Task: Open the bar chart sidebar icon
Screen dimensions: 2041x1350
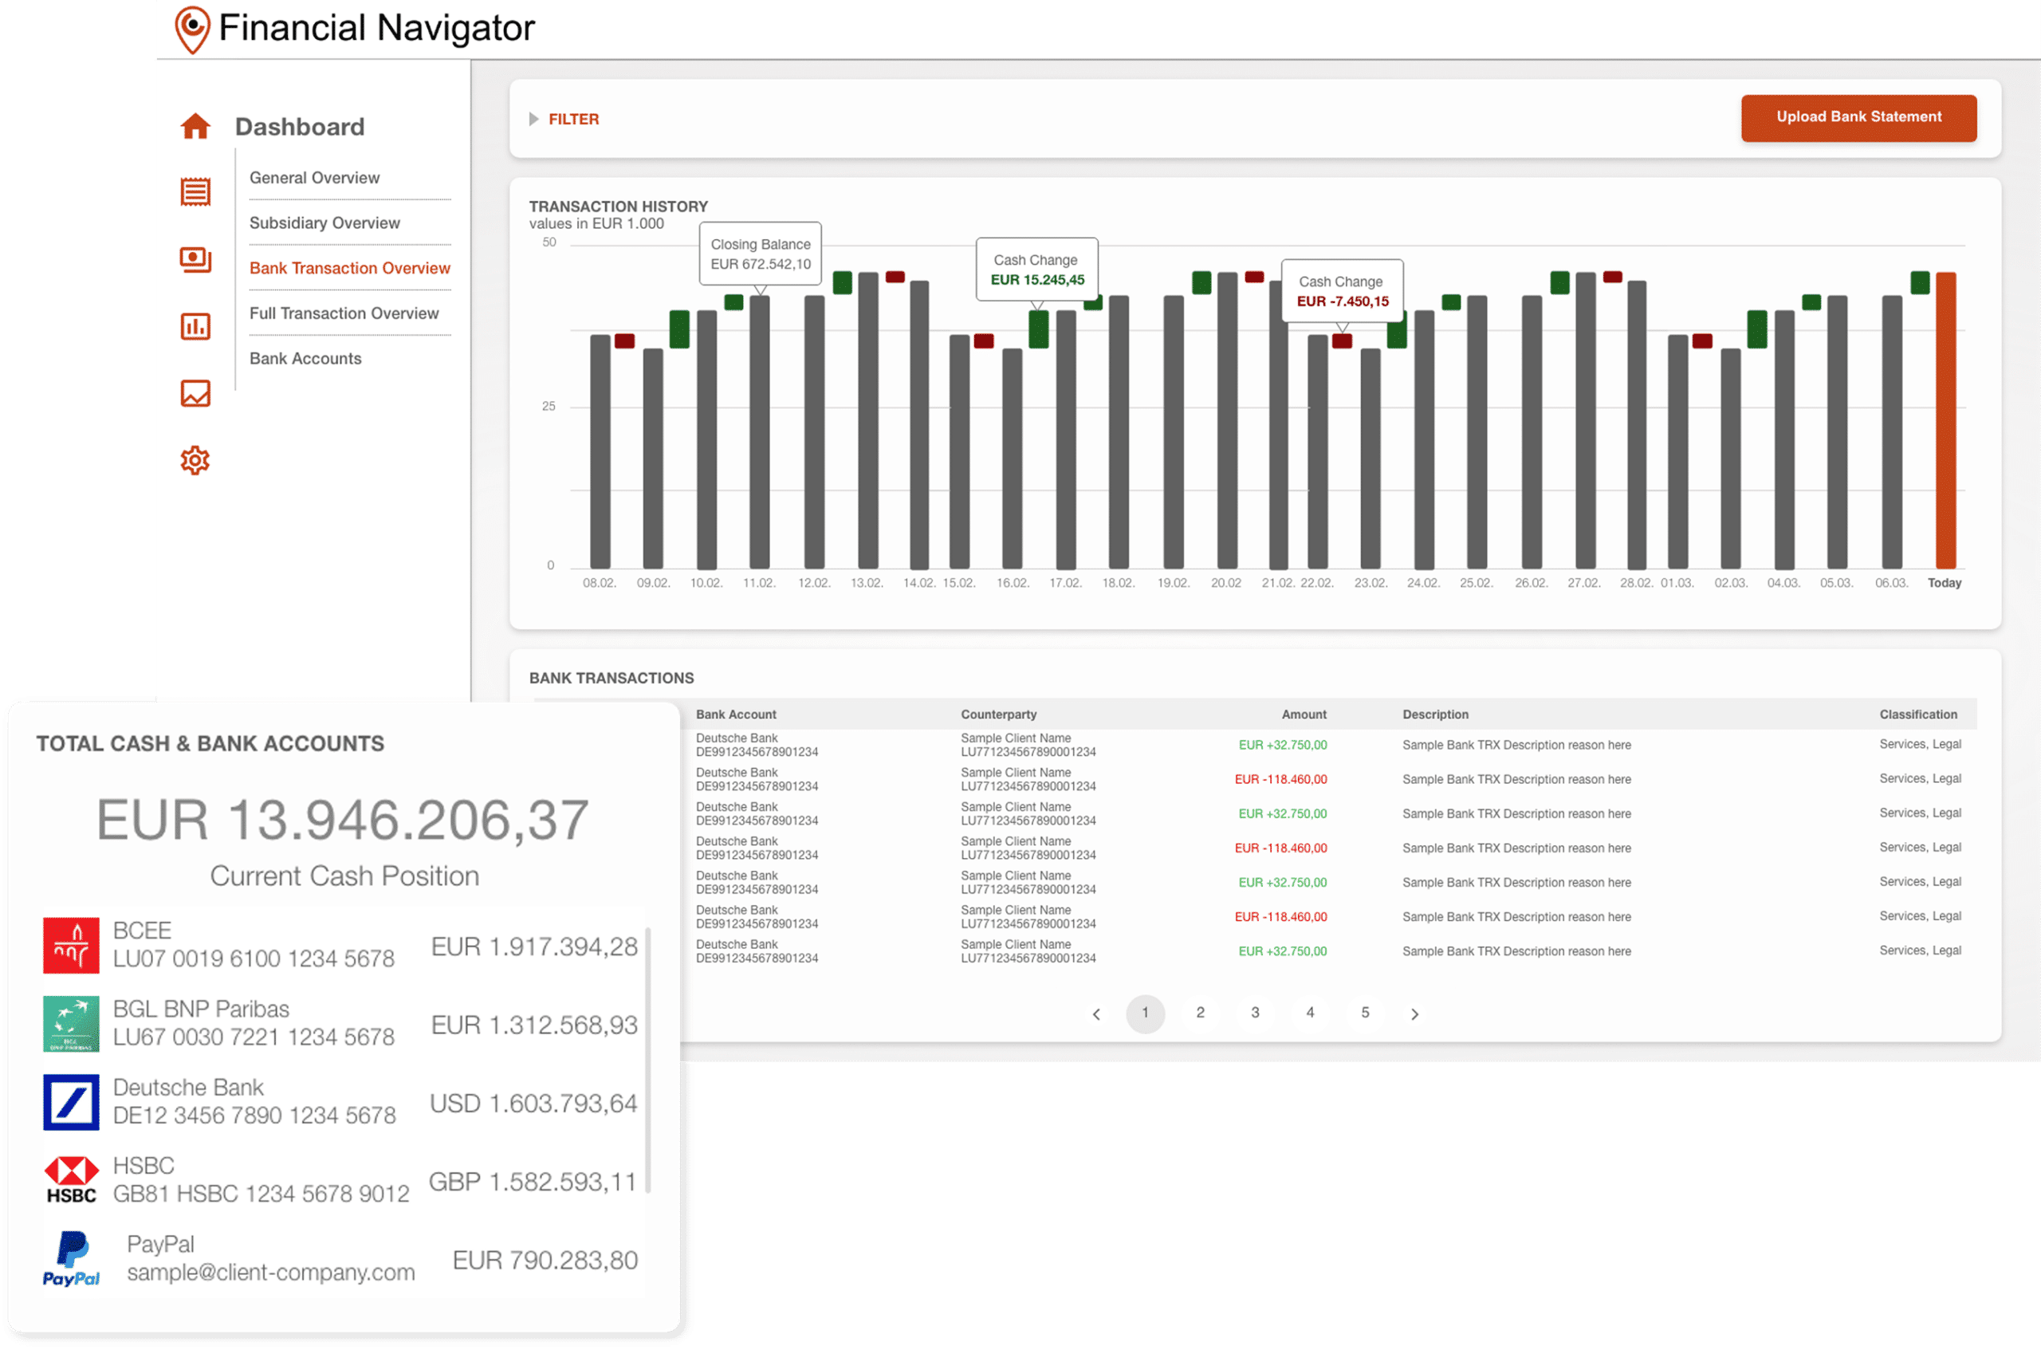Action: tap(195, 326)
